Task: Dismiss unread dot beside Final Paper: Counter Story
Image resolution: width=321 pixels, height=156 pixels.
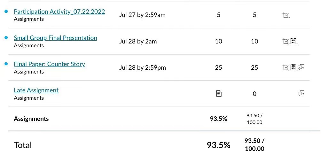Action: [x=6, y=64]
